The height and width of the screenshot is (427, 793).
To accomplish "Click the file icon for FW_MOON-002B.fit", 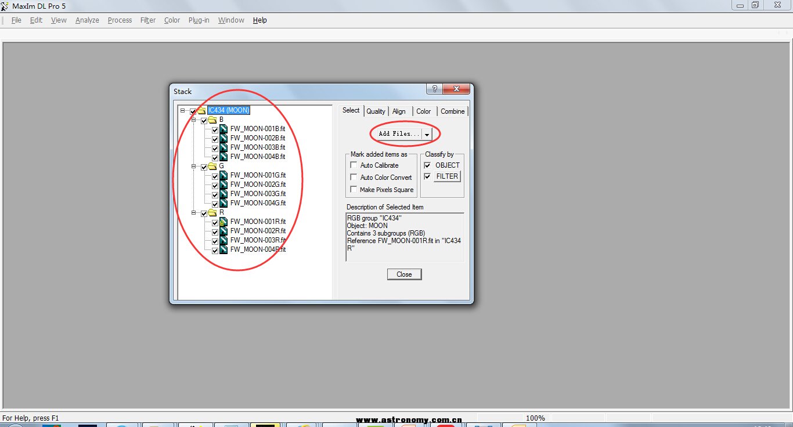I will pyautogui.click(x=224, y=138).
